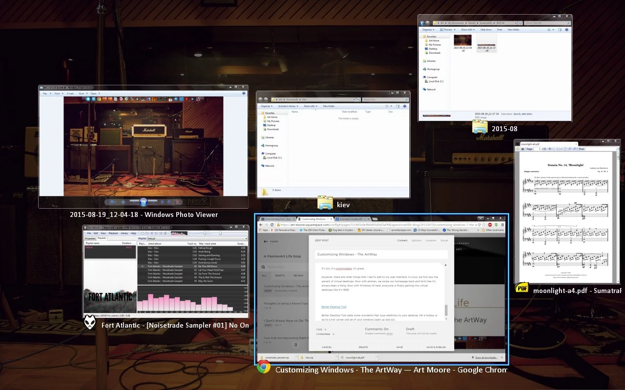Click the foobar2000 alien icon beside Fort Atlantic label
Viewport: 625px width, 390px height.
[x=90, y=322]
